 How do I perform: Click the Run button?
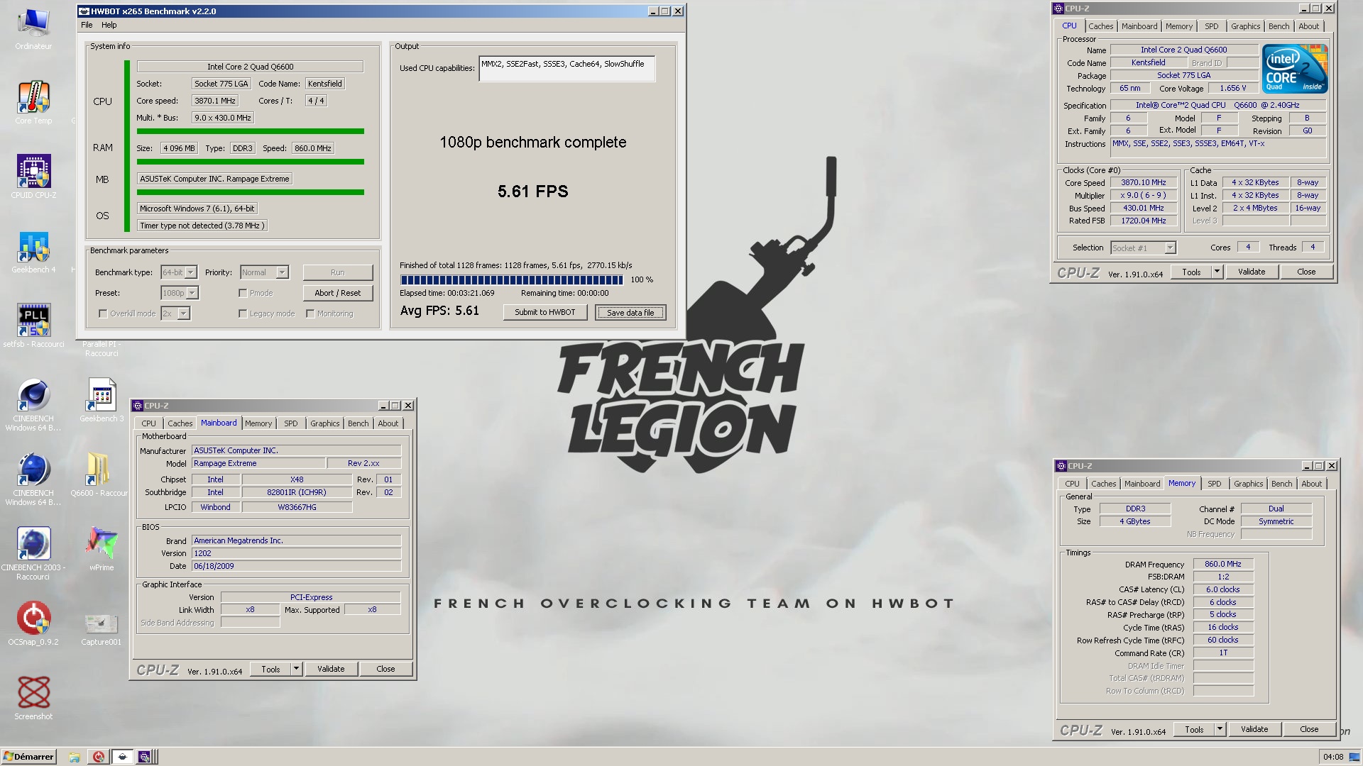337,272
